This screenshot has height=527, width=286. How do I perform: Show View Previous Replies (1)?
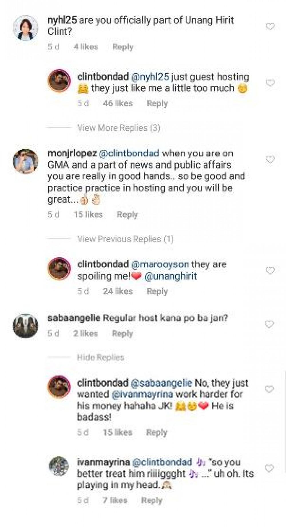tap(125, 239)
